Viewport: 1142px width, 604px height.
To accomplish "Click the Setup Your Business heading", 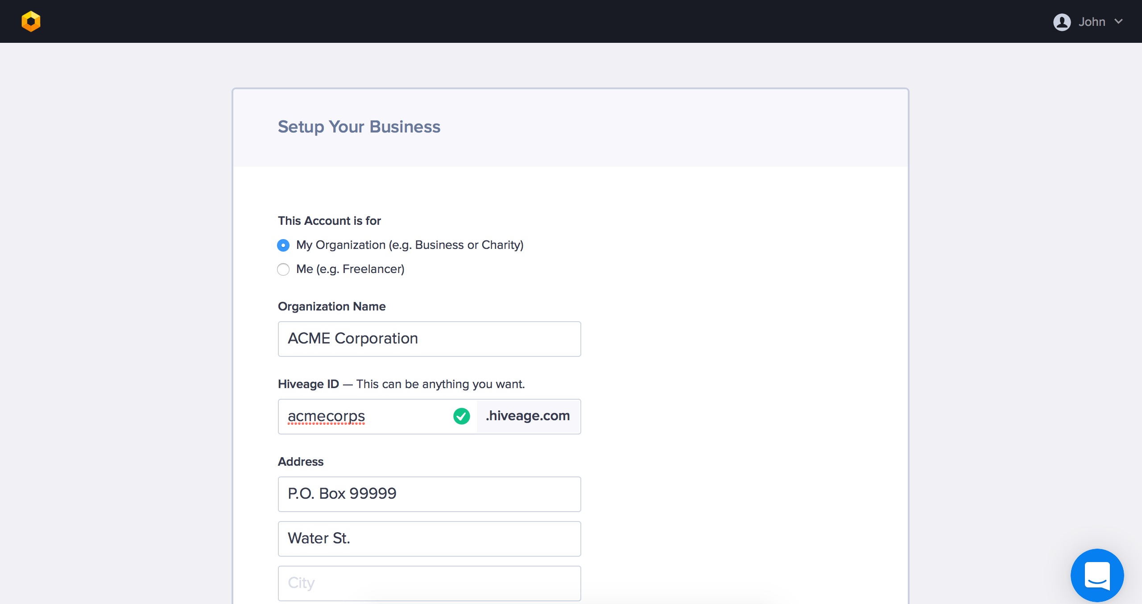I will click(359, 127).
